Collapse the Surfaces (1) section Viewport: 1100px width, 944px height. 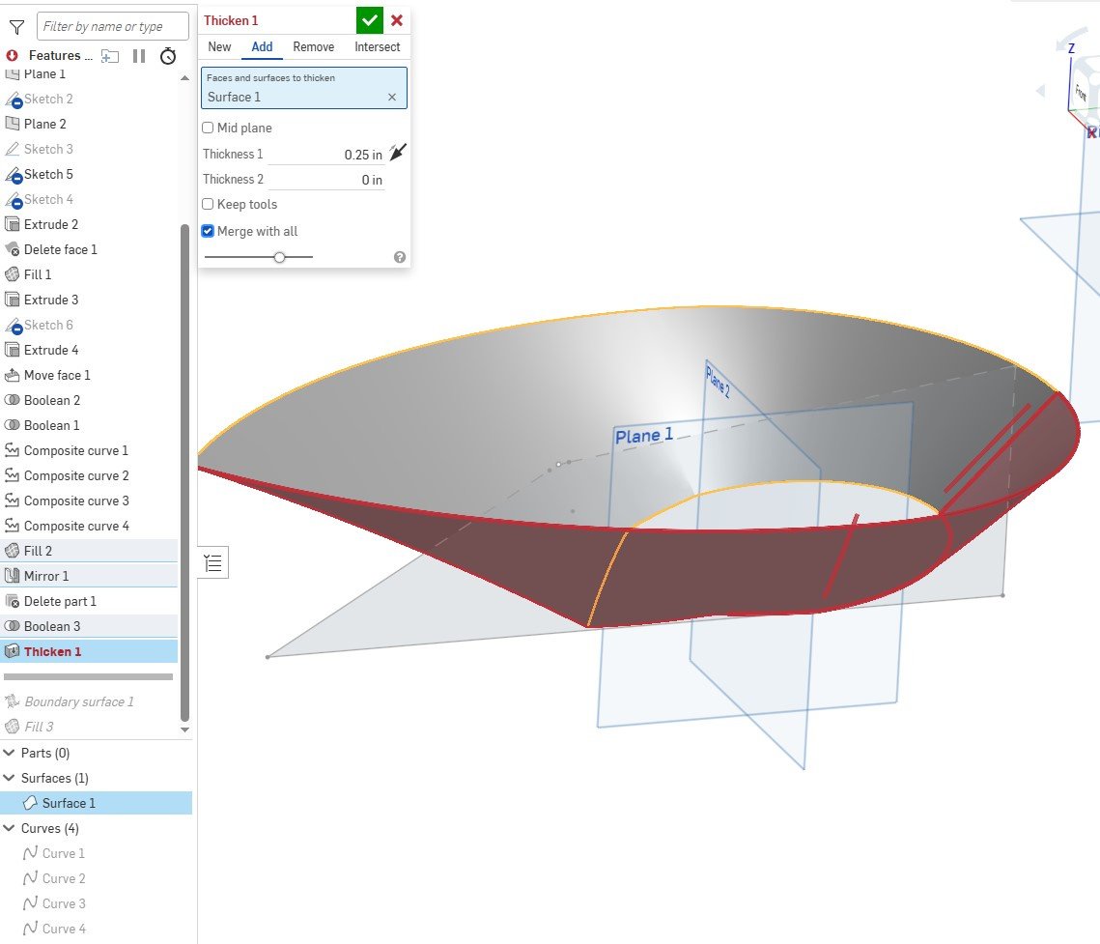(x=9, y=779)
